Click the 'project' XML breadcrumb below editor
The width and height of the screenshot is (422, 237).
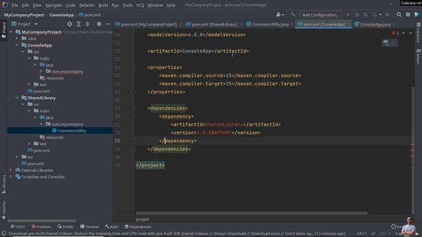tap(142, 219)
